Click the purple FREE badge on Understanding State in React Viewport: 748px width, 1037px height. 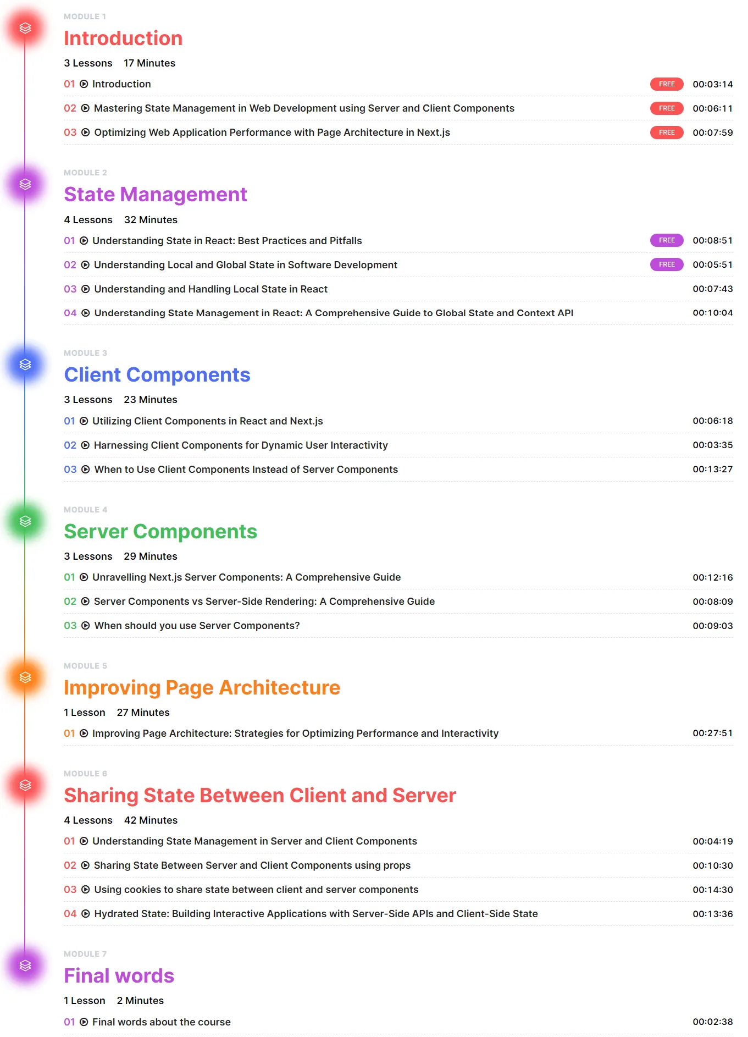(x=667, y=240)
